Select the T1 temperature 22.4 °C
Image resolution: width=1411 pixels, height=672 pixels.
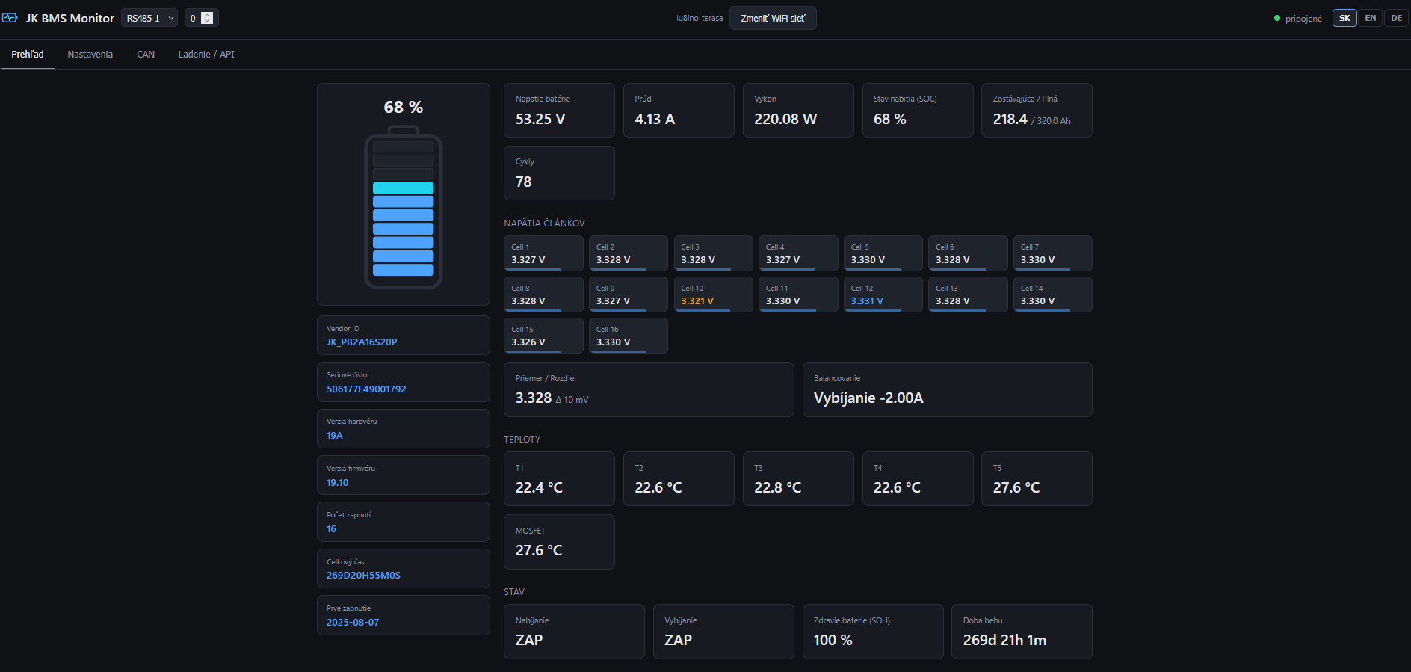539,487
